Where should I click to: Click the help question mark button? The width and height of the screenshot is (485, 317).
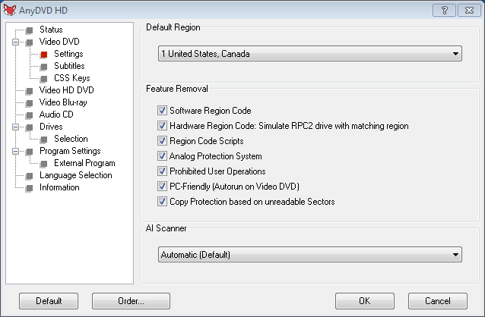(443, 9)
